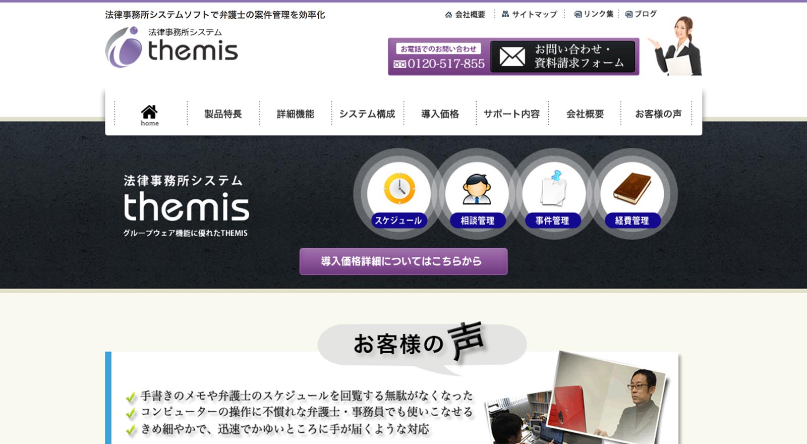Go to 詳細機能 in navigation
The width and height of the screenshot is (807, 444).
coord(295,114)
